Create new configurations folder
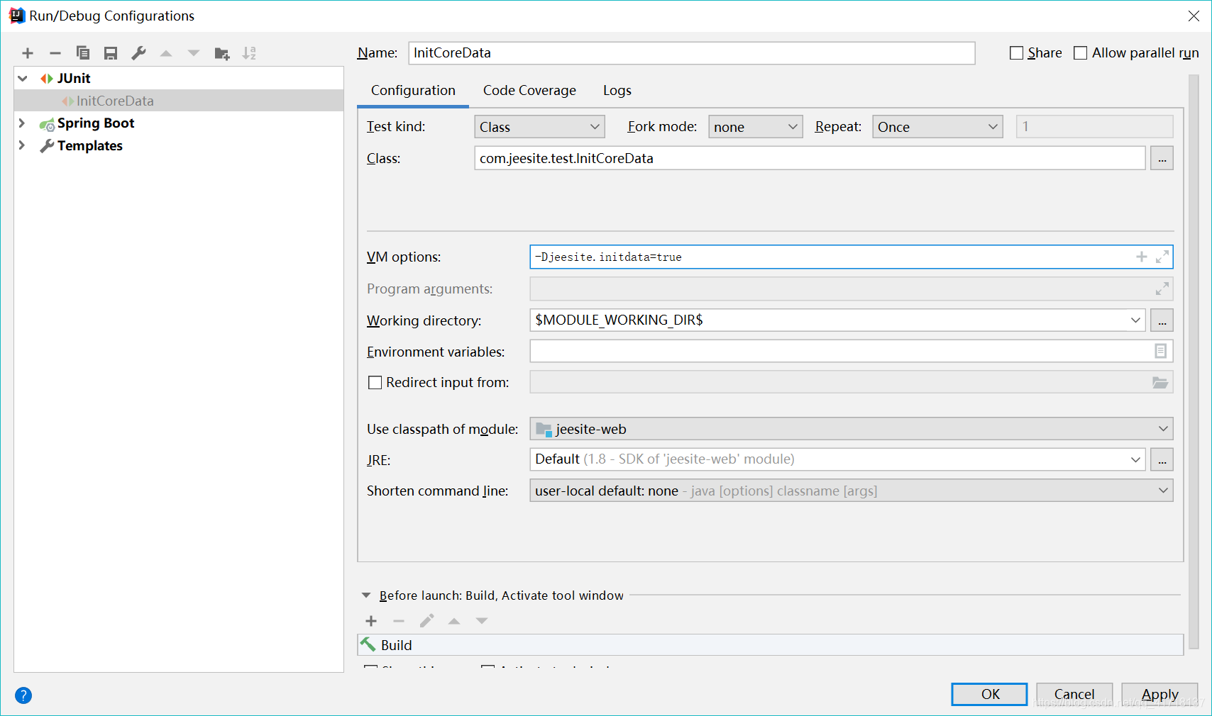1212x716 pixels. (222, 53)
